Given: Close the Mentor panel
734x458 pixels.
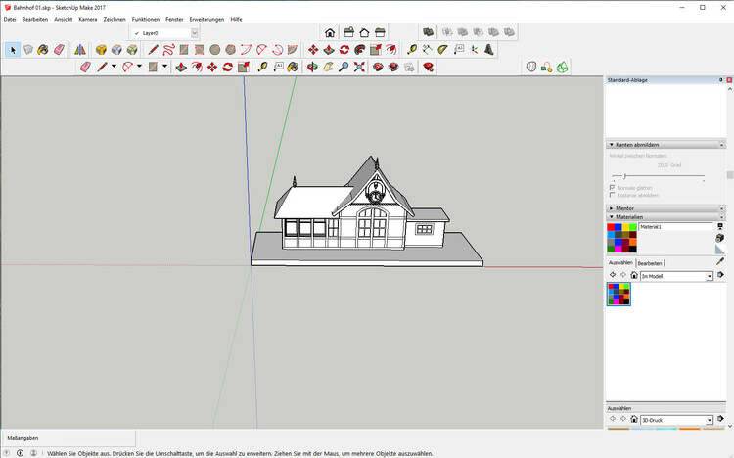Looking at the screenshot, I should point(721,208).
